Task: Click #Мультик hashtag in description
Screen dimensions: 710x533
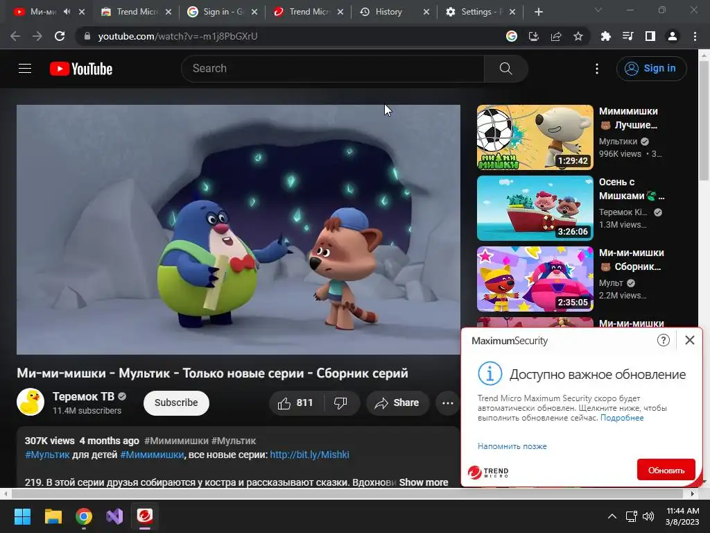Action: tap(47, 455)
